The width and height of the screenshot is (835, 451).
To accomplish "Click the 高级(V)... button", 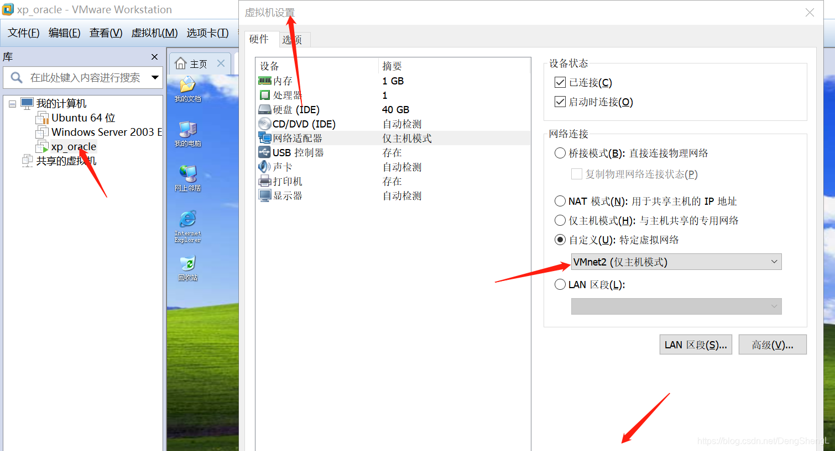I will click(773, 345).
